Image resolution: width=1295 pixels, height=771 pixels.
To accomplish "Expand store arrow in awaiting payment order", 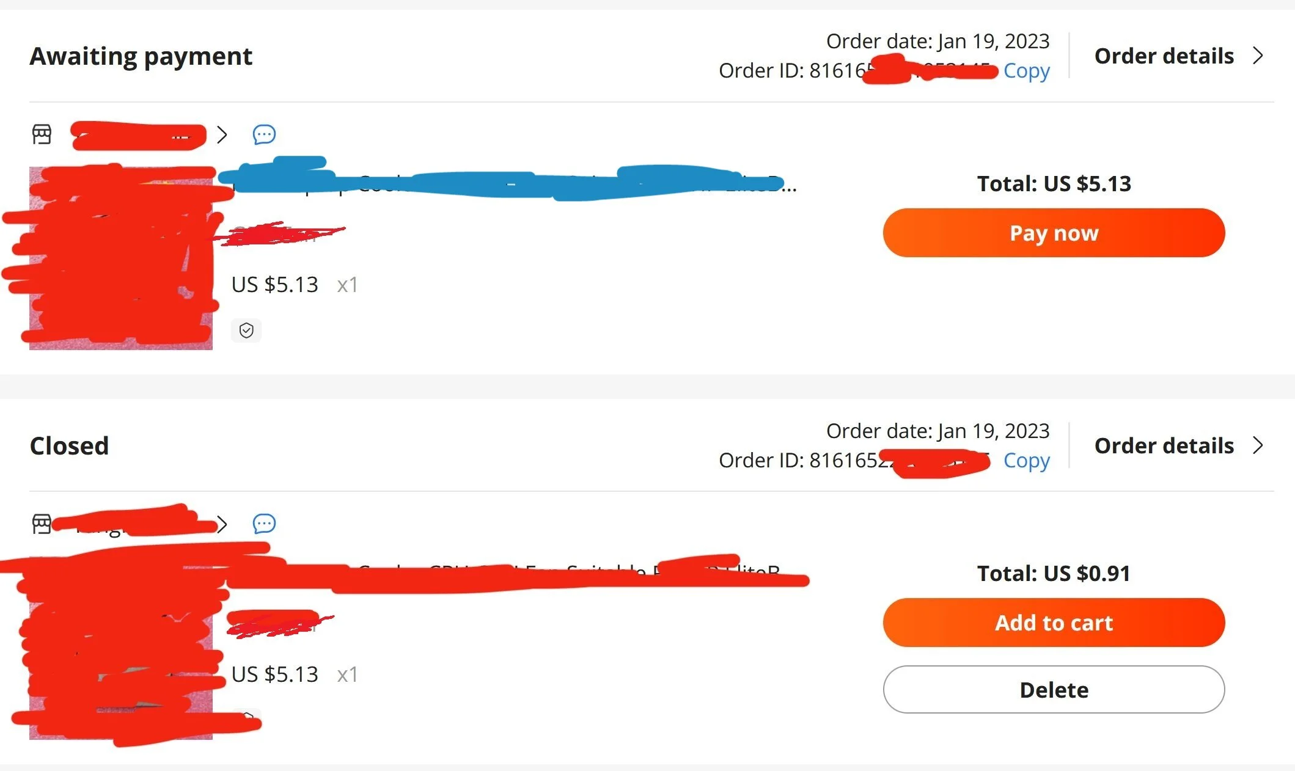I will [222, 134].
